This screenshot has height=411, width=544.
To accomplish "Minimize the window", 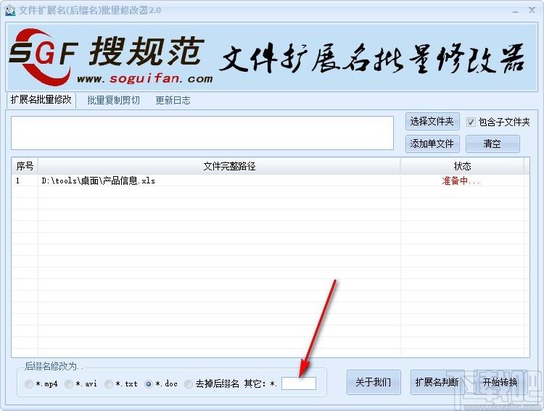I will (x=515, y=11).
